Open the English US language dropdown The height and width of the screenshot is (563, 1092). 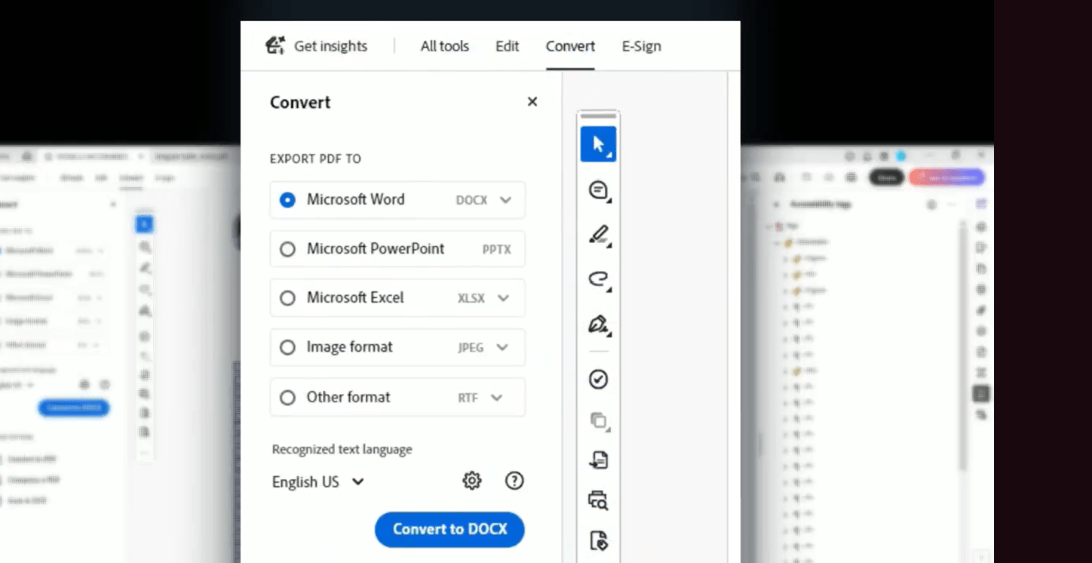click(318, 481)
